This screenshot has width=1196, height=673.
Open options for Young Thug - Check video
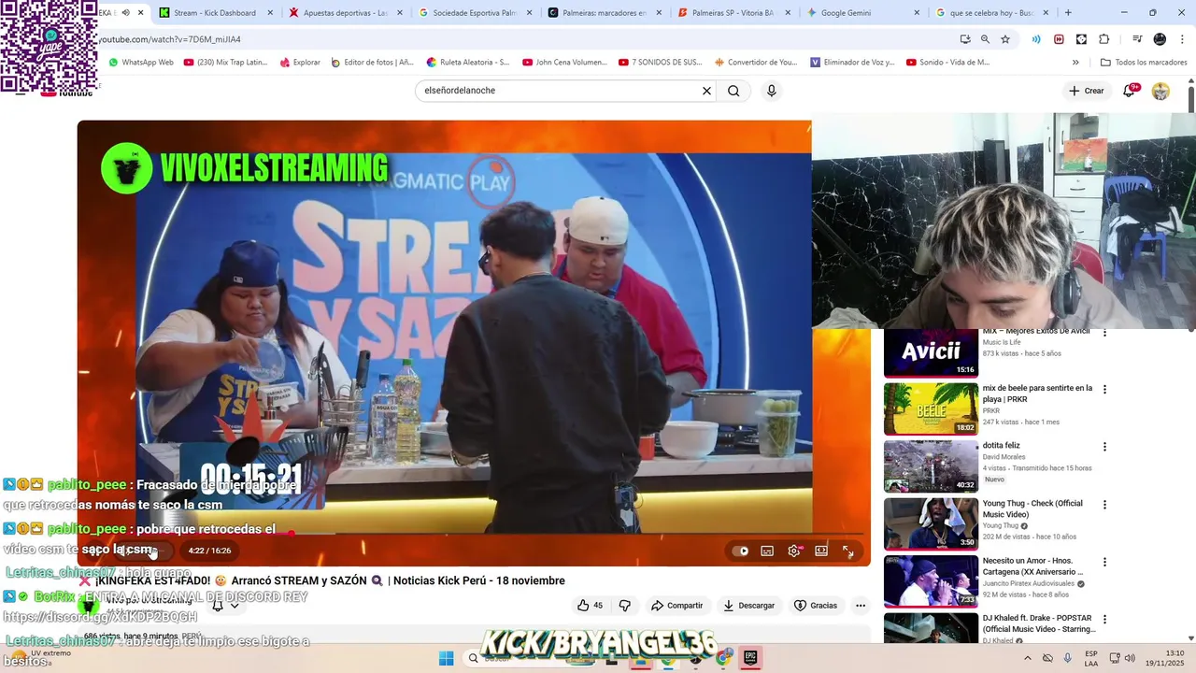coord(1104,505)
